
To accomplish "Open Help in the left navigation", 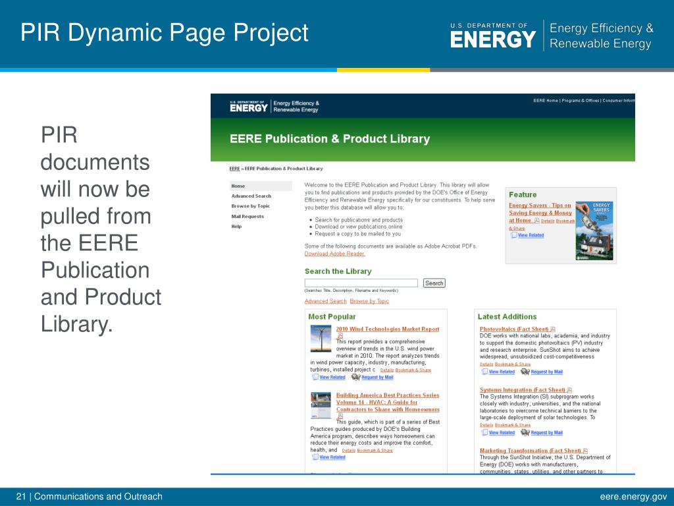I will tap(236, 227).
